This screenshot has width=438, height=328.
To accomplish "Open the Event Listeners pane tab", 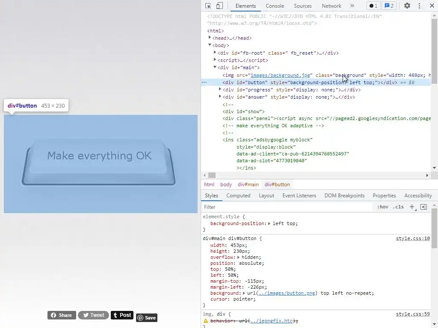I will coord(299,196).
